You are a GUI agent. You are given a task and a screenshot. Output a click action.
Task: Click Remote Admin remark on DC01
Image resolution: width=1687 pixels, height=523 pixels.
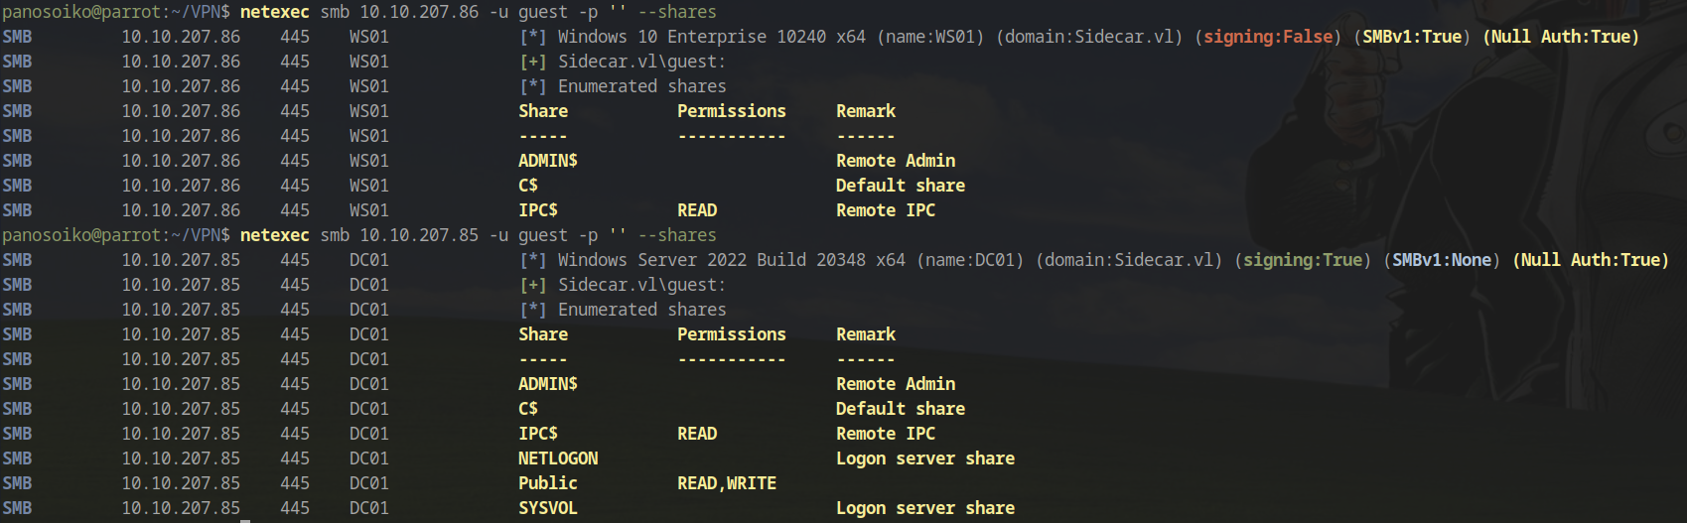tap(896, 384)
